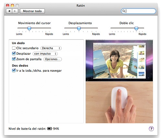Click the Movimiento del cursor label

click(x=34, y=23)
